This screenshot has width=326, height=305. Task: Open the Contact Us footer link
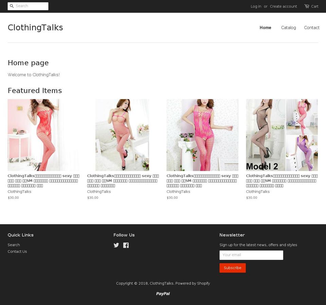coord(17,252)
